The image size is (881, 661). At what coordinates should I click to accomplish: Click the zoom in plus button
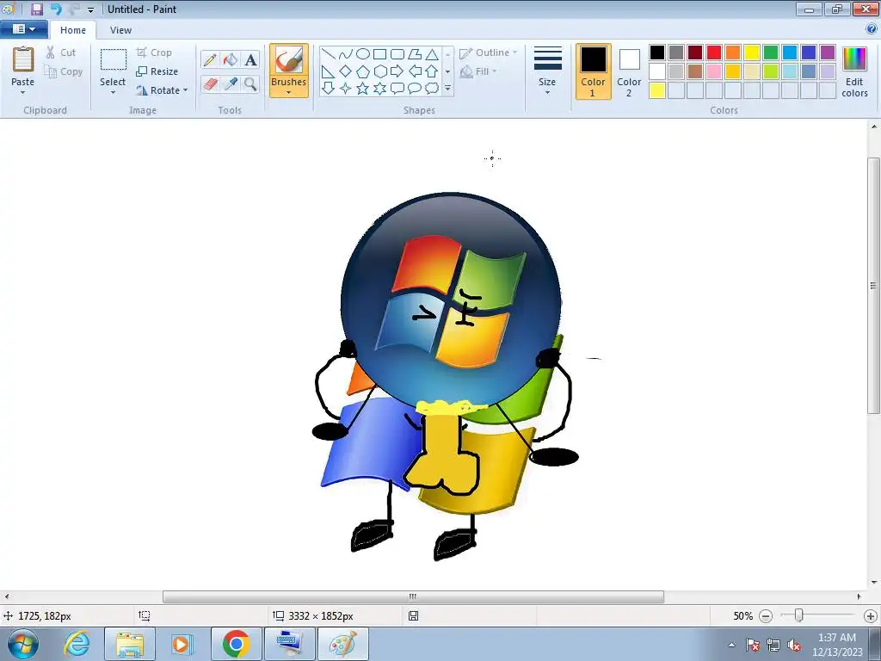871,616
